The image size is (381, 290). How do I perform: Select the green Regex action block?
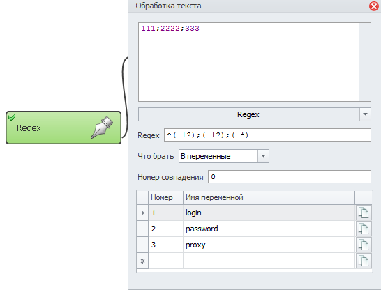[x=63, y=128]
